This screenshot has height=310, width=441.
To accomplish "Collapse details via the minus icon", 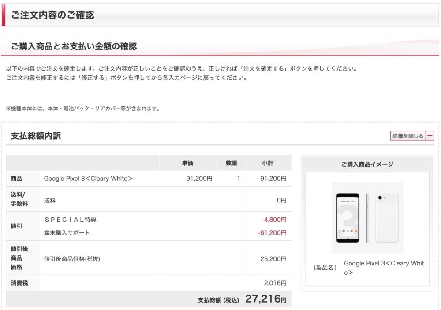I will click(430, 136).
